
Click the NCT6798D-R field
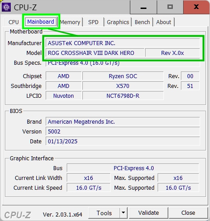(x=123, y=96)
